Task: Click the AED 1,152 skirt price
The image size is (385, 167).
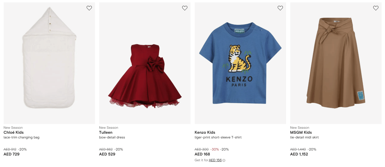Action: [x=299, y=154]
